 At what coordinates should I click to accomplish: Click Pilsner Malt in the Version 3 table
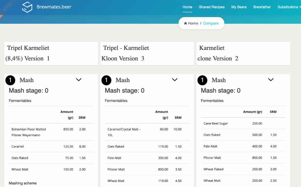116,169
